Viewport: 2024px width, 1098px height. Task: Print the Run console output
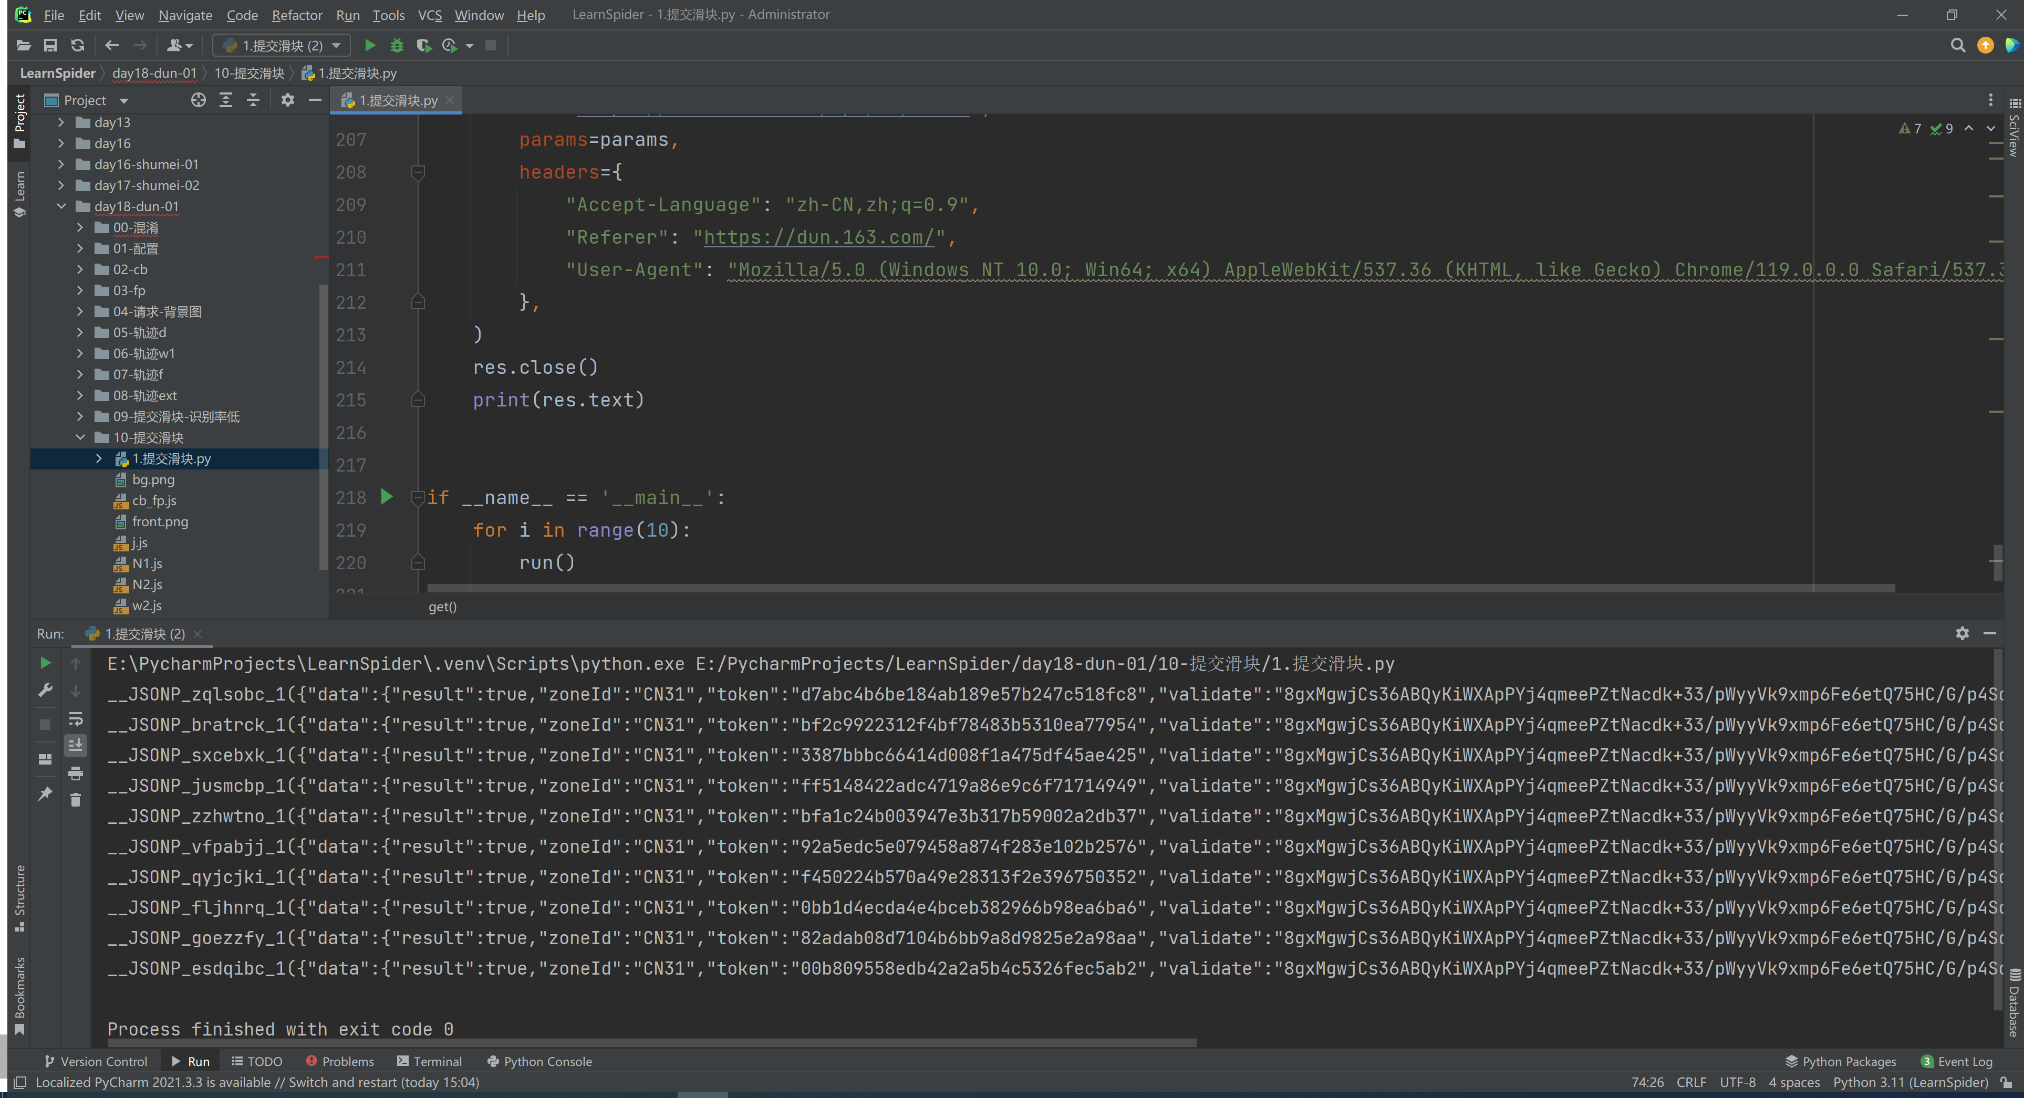76,773
